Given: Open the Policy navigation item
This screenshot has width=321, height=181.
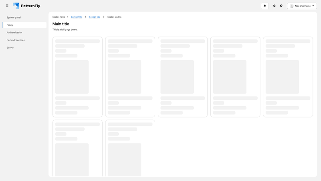Looking at the screenshot, I should (10, 25).
